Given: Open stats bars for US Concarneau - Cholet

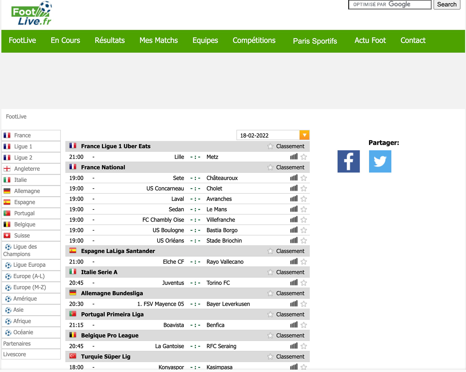Looking at the screenshot, I should point(294,188).
